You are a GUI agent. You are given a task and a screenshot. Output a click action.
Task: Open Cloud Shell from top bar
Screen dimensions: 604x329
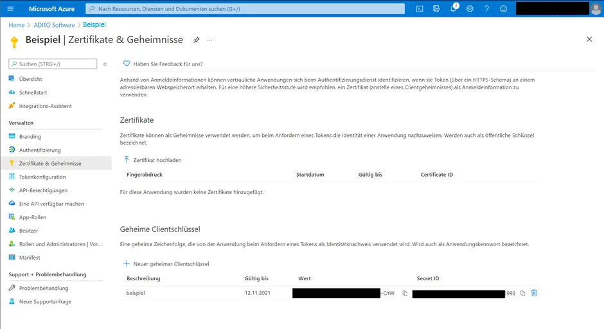tap(420, 8)
